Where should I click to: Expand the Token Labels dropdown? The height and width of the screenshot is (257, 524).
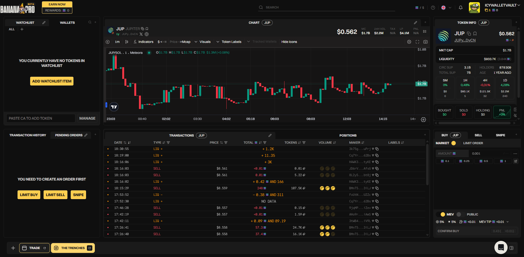pos(229,42)
